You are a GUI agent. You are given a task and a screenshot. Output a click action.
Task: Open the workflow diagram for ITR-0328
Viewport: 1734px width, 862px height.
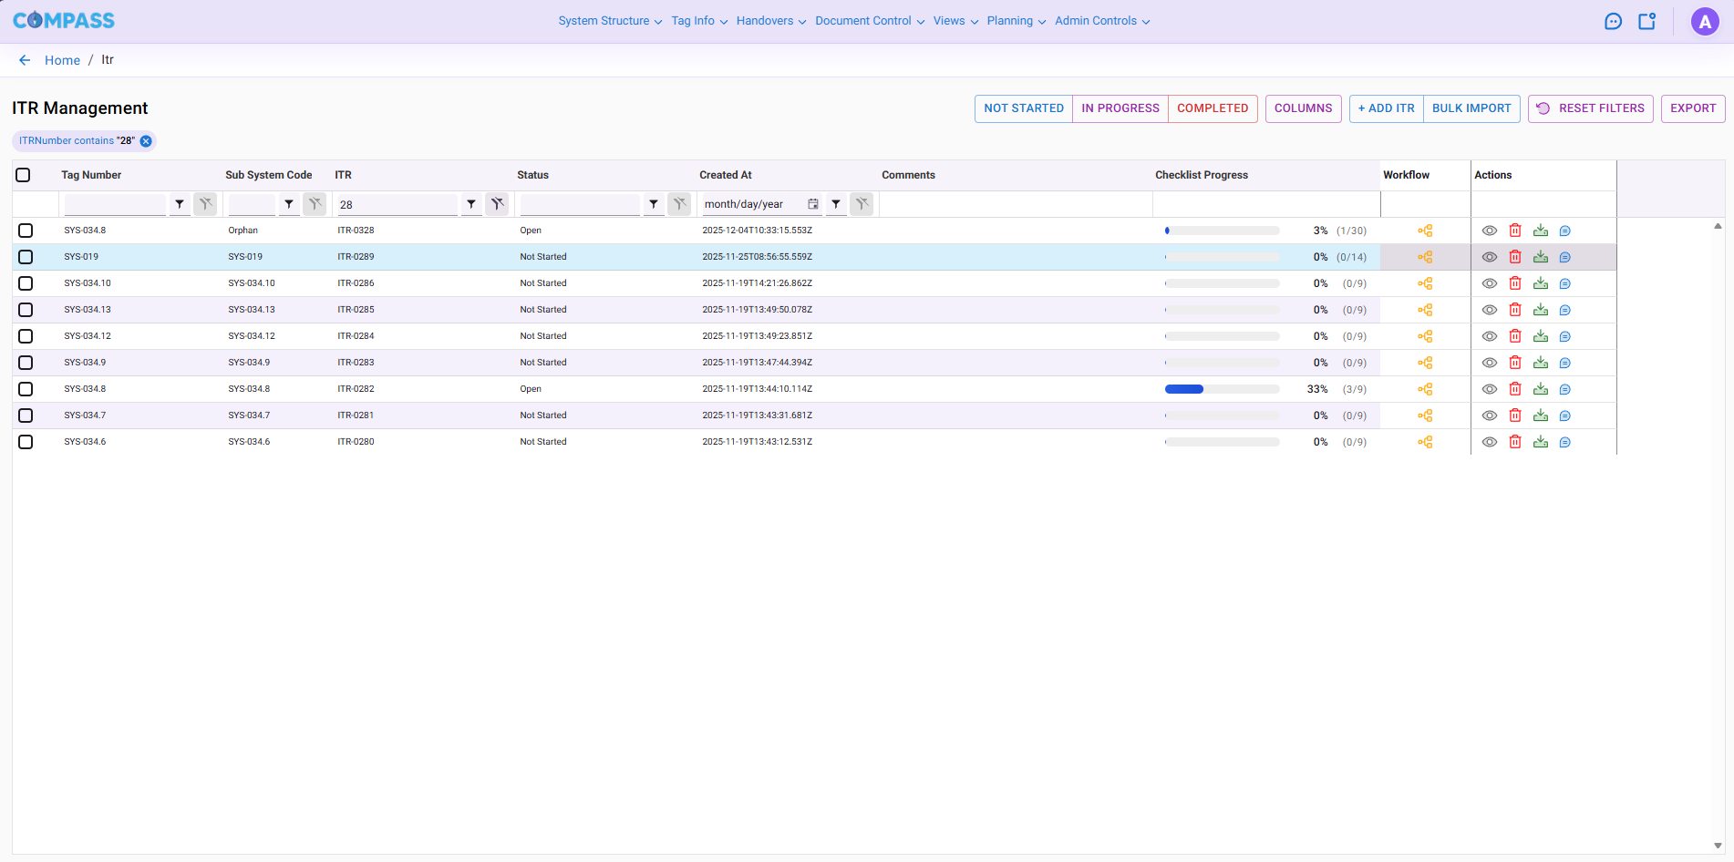coord(1426,231)
